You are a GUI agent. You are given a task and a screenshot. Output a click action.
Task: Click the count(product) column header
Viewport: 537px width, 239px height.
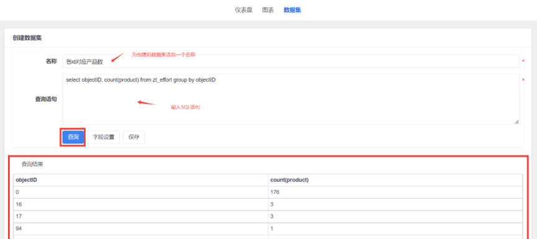click(x=395, y=180)
